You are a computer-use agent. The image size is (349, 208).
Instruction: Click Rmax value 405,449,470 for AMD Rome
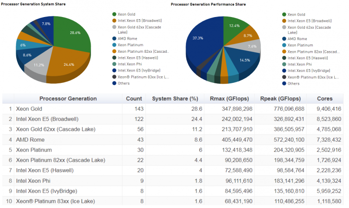[237, 140]
